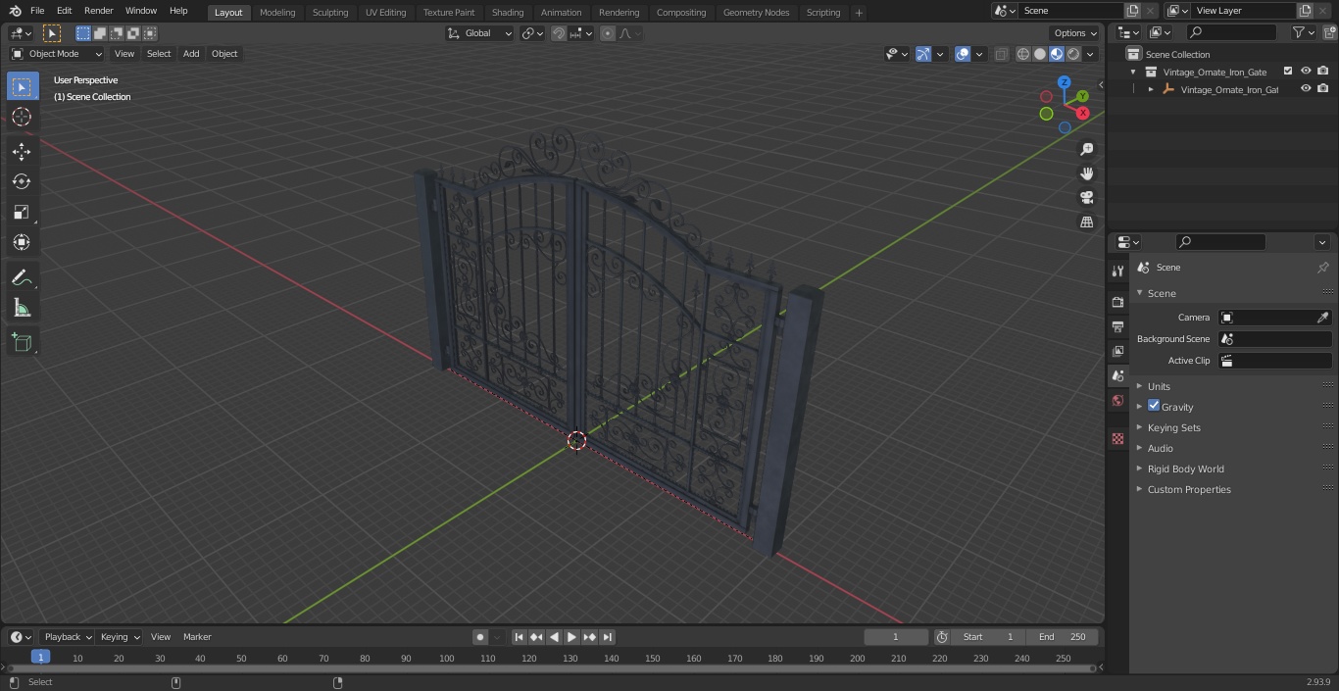1339x691 pixels.
Task: Open the Playback dropdown
Action: 68,637
